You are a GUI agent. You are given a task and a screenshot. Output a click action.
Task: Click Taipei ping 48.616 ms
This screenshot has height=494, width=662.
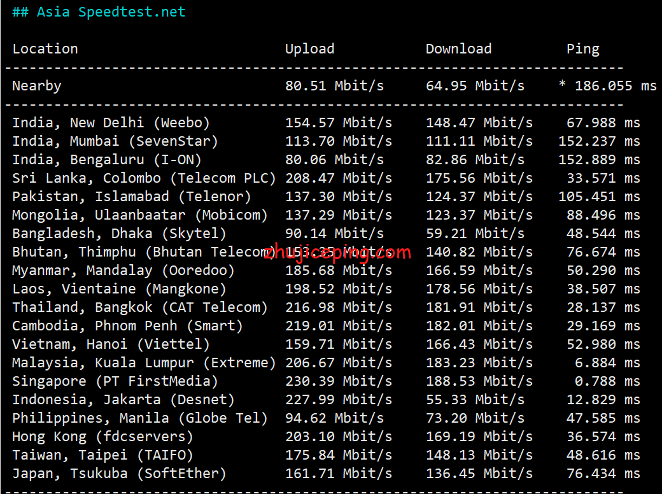pyautogui.click(x=603, y=456)
